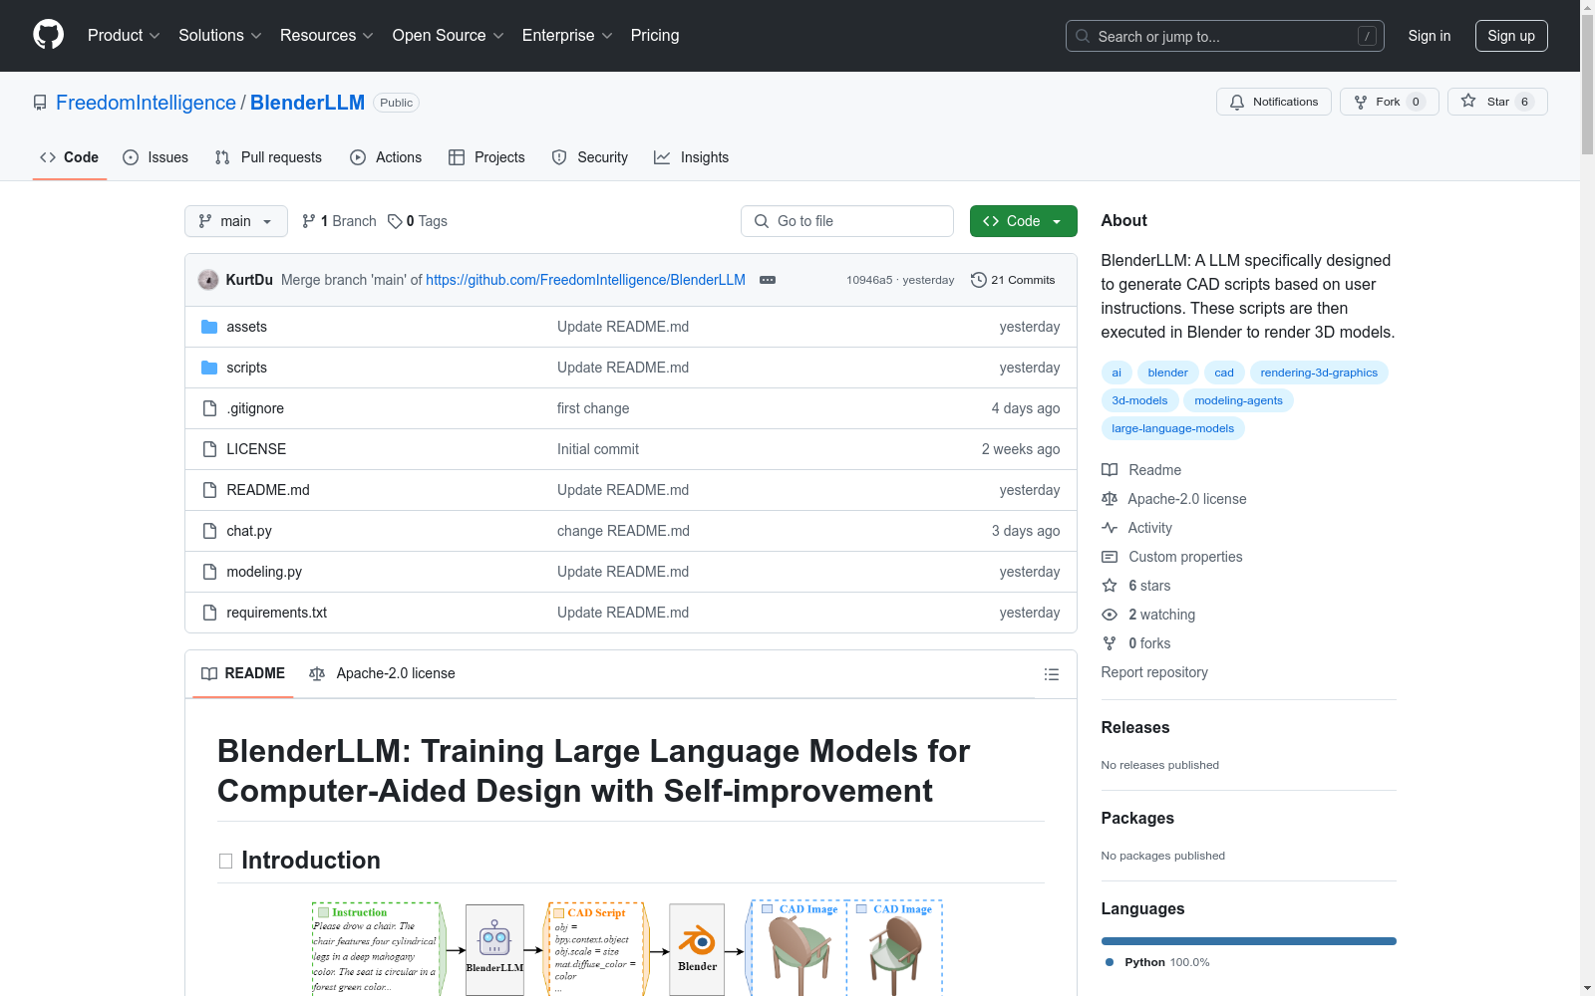The height and width of the screenshot is (996, 1595).
Task: Click the blender topic tag
Action: pos(1167,373)
